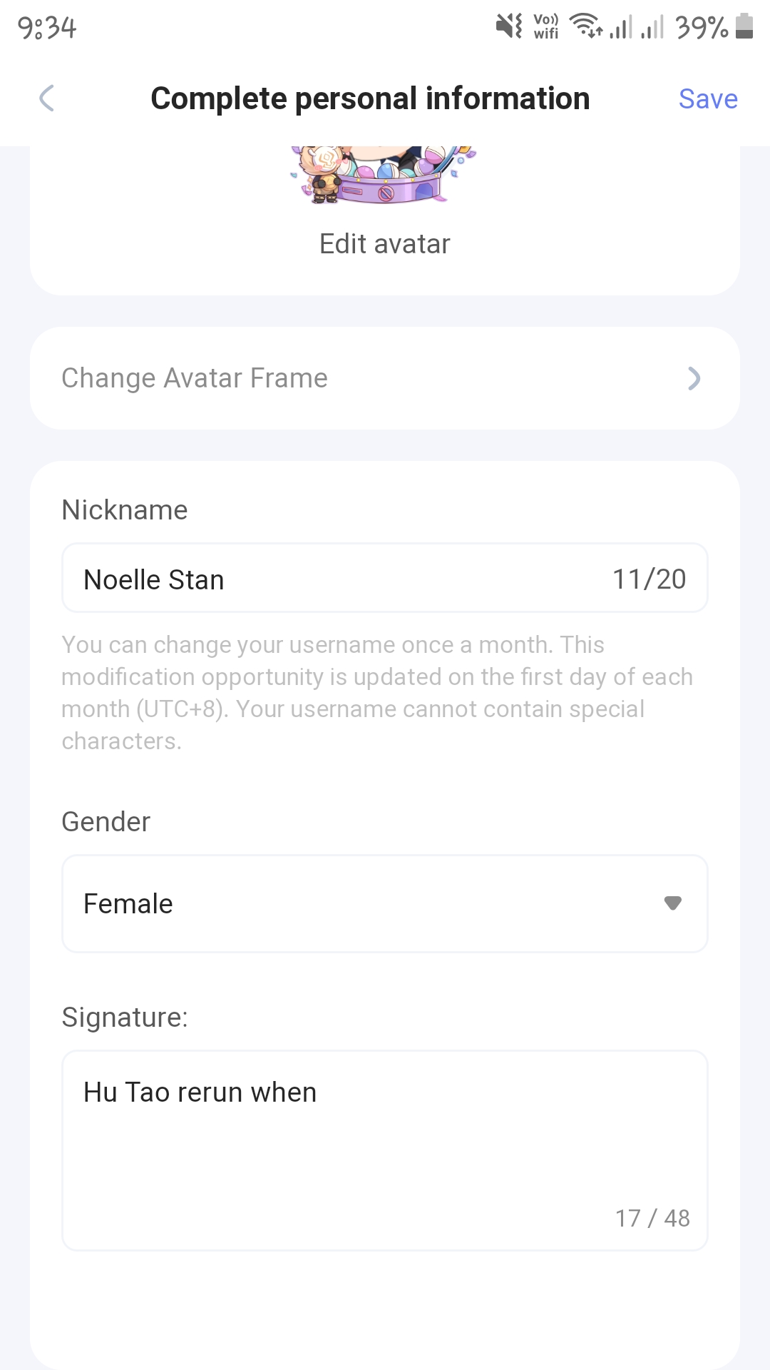Tap the 11/20 nickname character counter

[649, 579]
